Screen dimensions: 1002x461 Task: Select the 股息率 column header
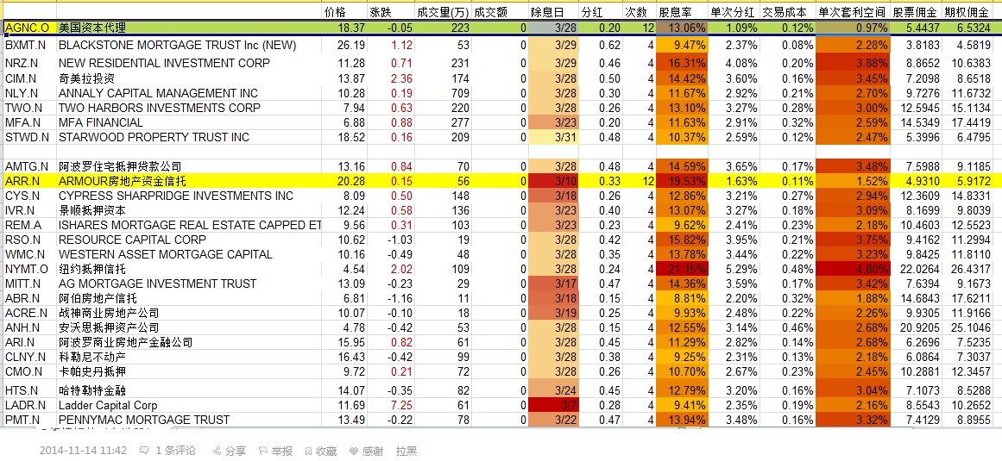675,13
